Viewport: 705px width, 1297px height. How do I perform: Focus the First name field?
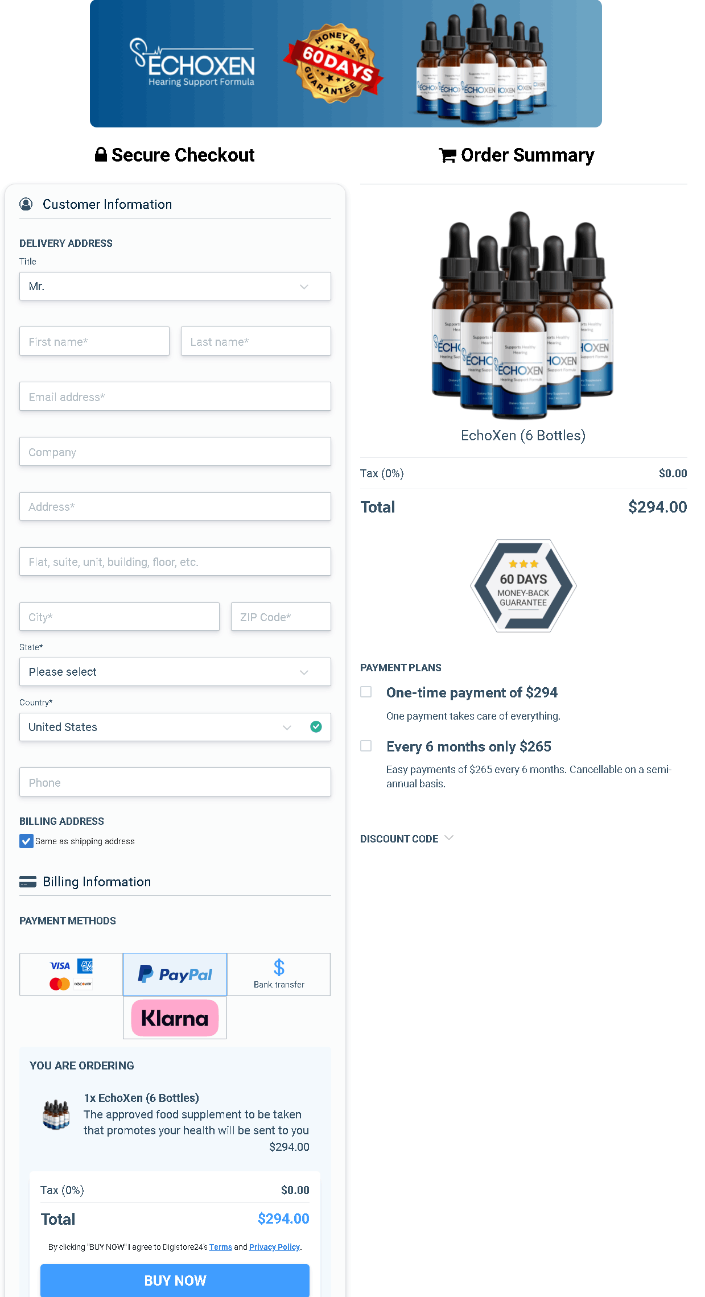point(94,341)
